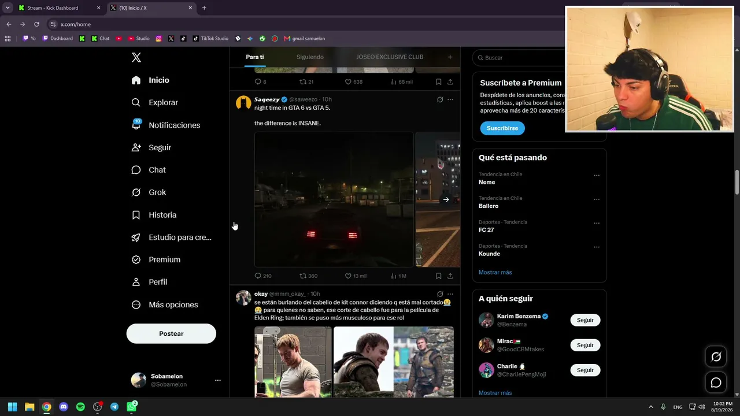
Task: Open the floating Grok button
Action: (716, 357)
